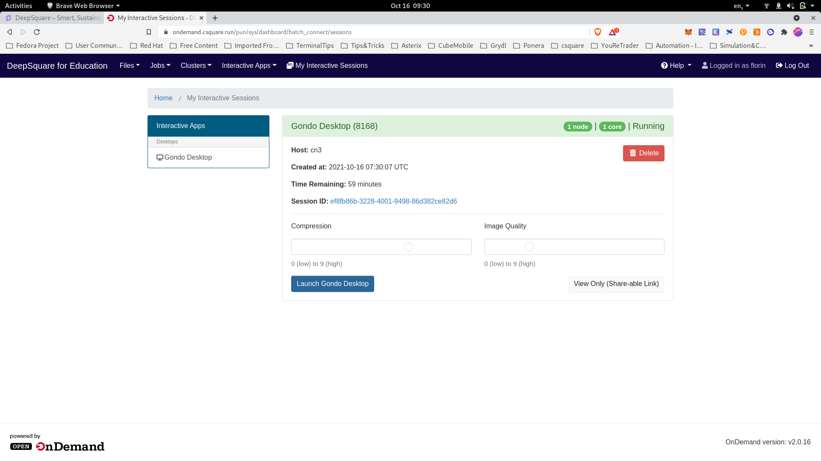This screenshot has width=821, height=461.
Task: Bookmark this page with the bookmark icon
Action: [149, 32]
